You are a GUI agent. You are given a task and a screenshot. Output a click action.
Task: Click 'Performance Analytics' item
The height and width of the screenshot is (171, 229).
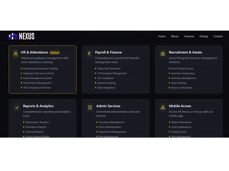[37, 122]
